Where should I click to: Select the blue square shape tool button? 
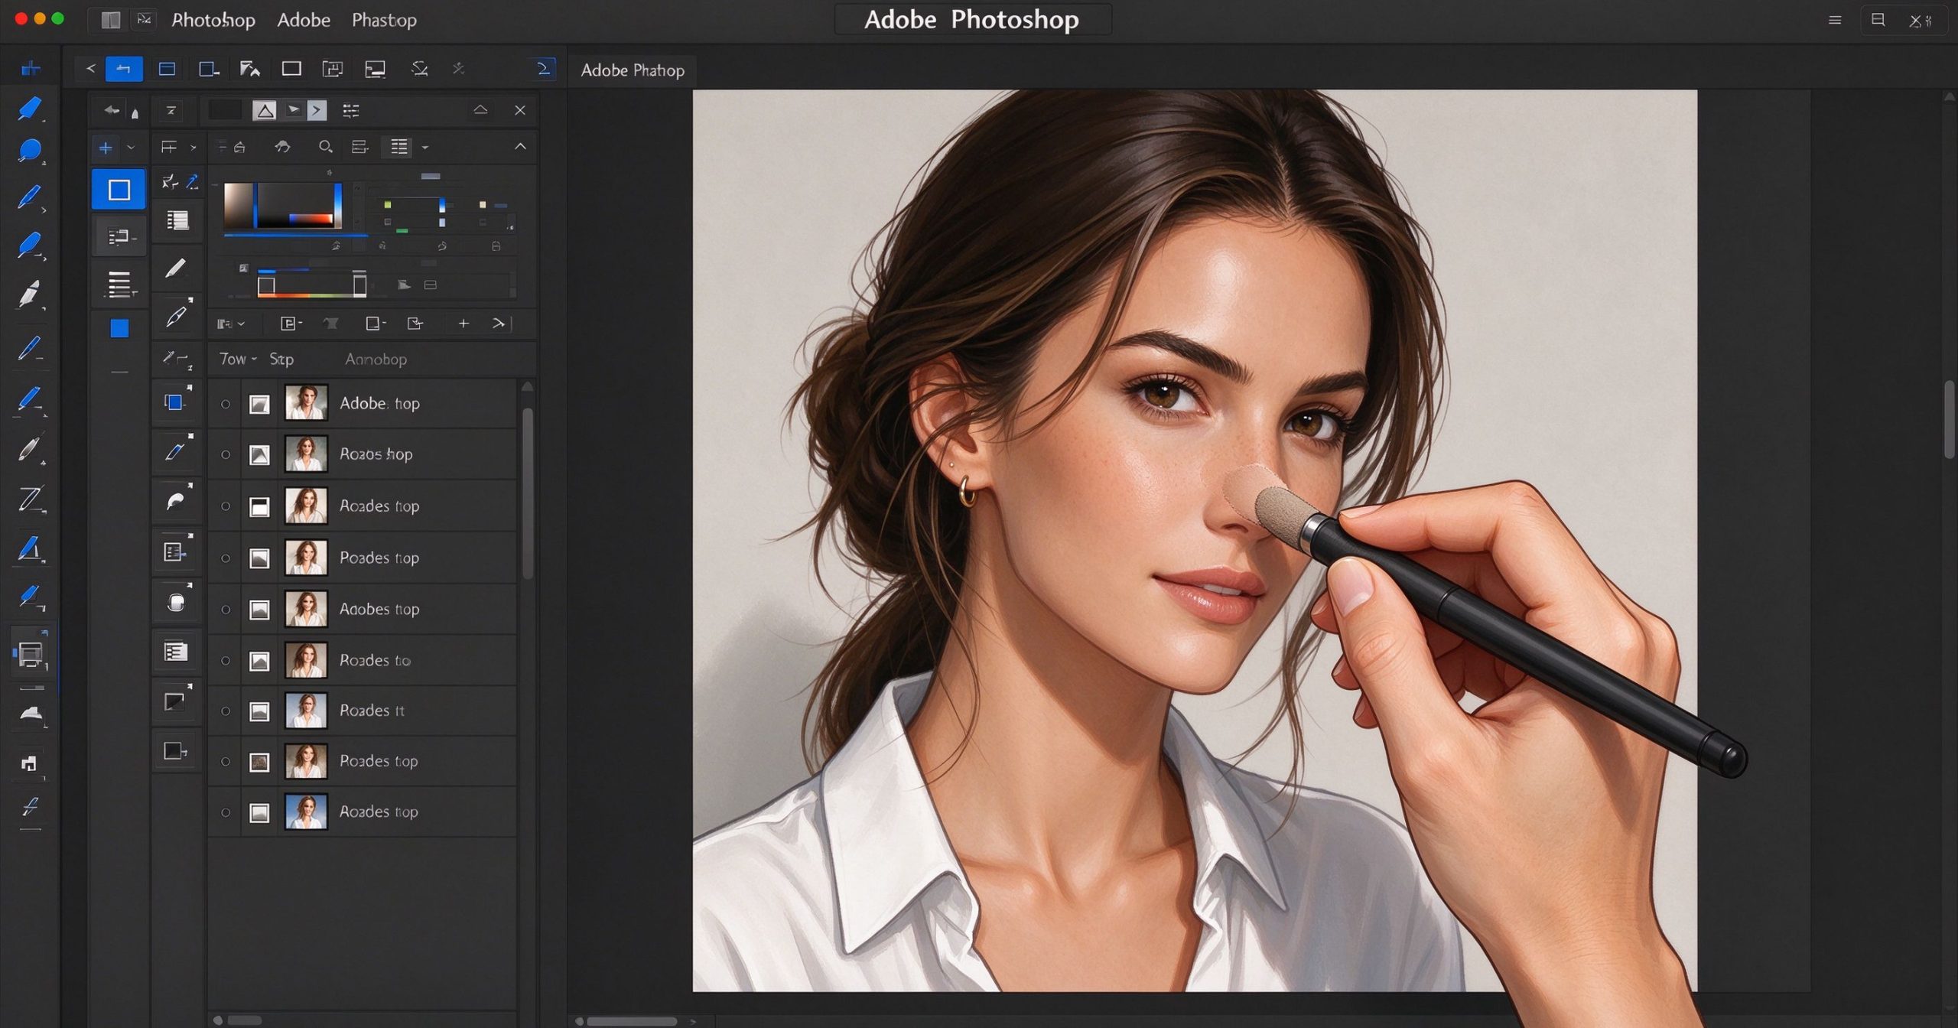[x=119, y=190]
